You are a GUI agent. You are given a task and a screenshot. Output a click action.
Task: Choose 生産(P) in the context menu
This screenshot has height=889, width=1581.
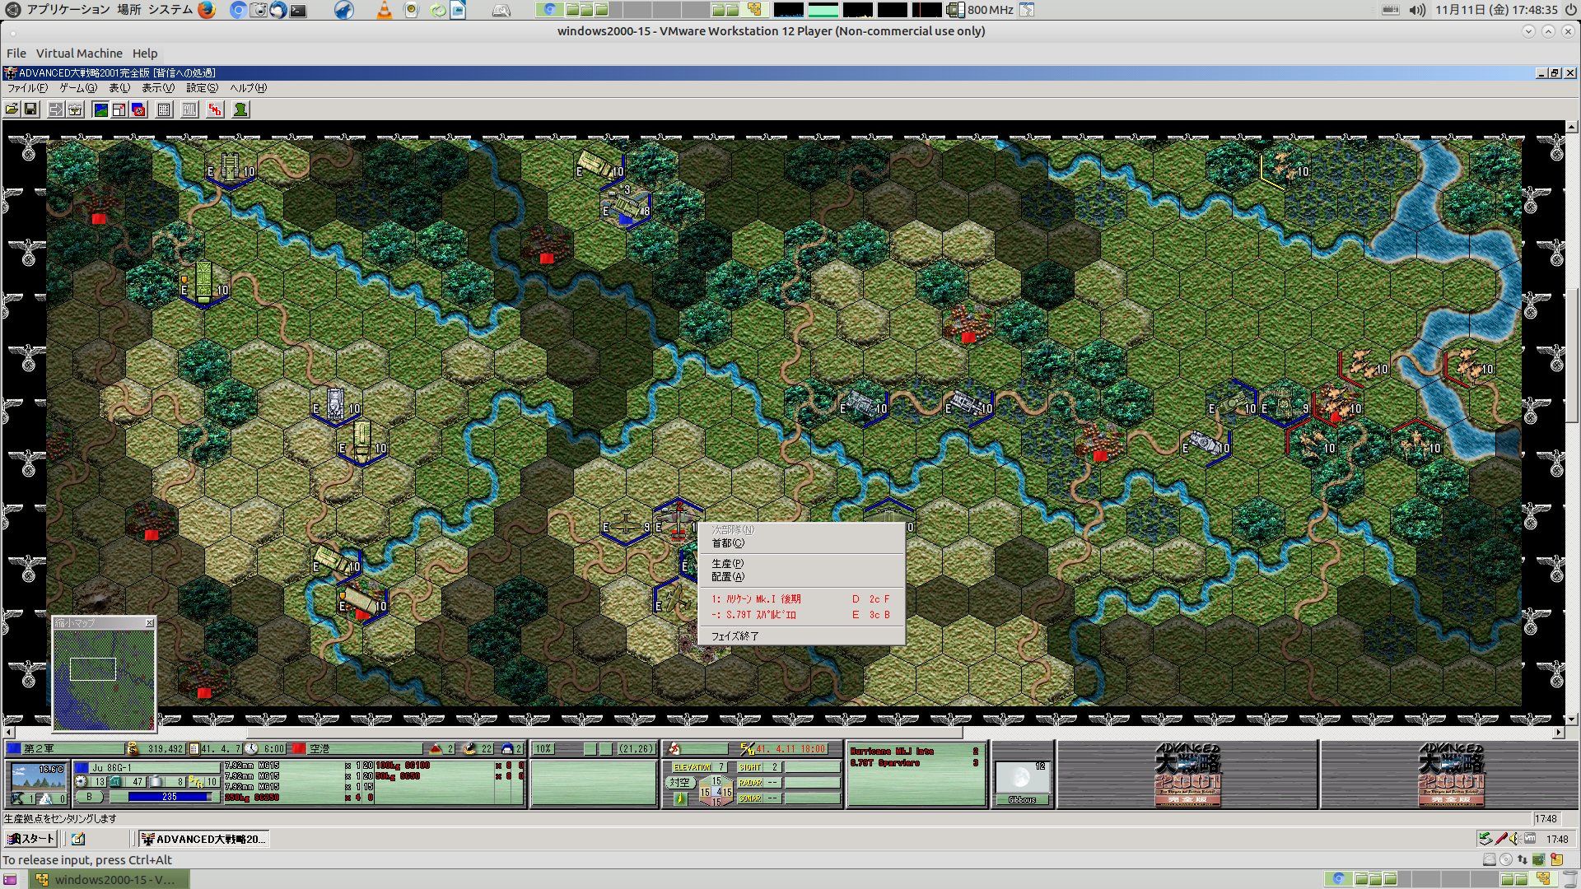click(801, 564)
